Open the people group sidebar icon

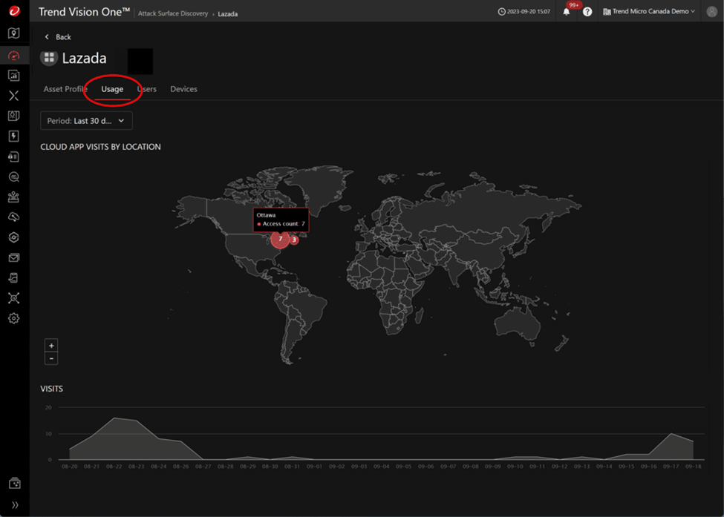coord(14,197)
